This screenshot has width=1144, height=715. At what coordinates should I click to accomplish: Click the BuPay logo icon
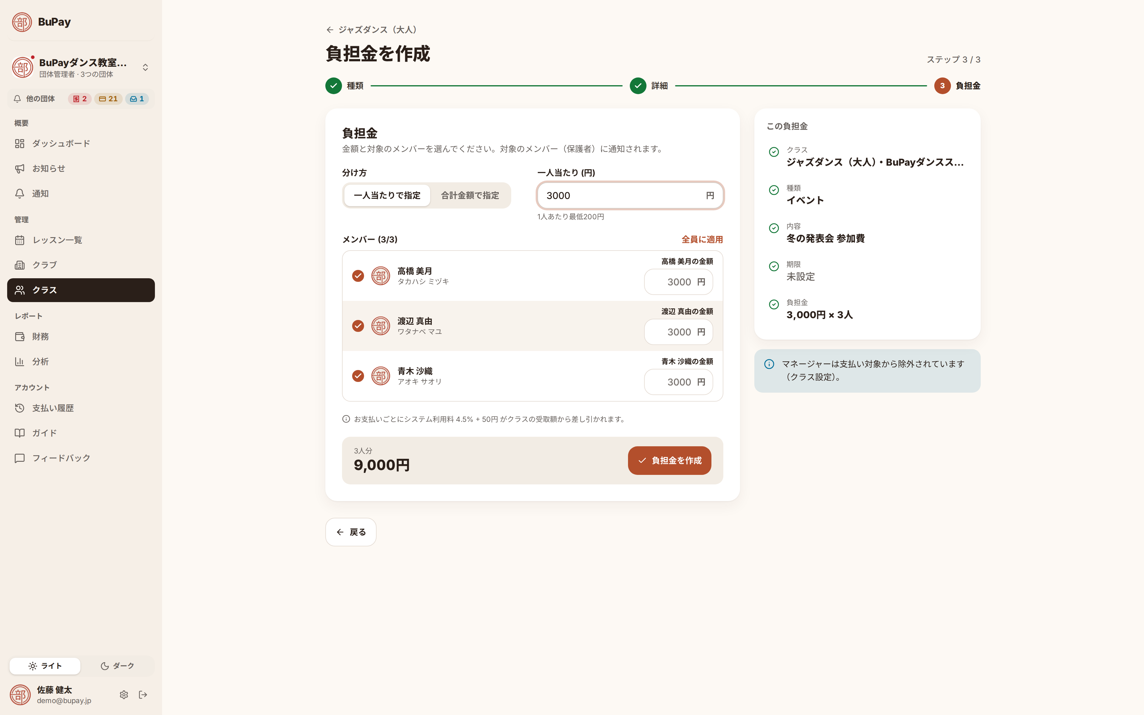(x=22, y=22)
